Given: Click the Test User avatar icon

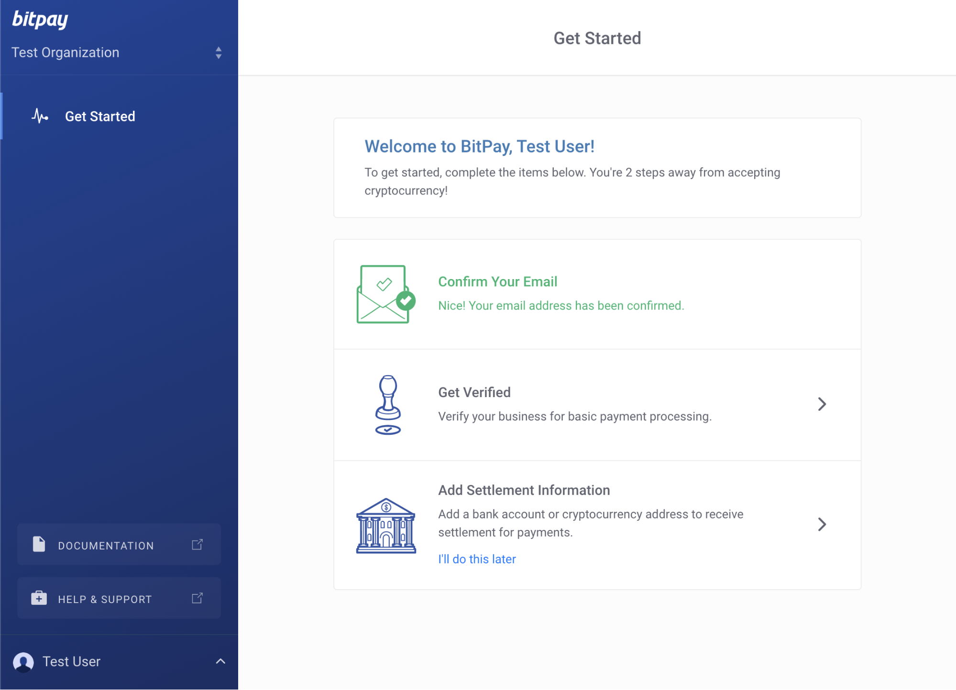Looking at the screenshot, I should point(23,662).
